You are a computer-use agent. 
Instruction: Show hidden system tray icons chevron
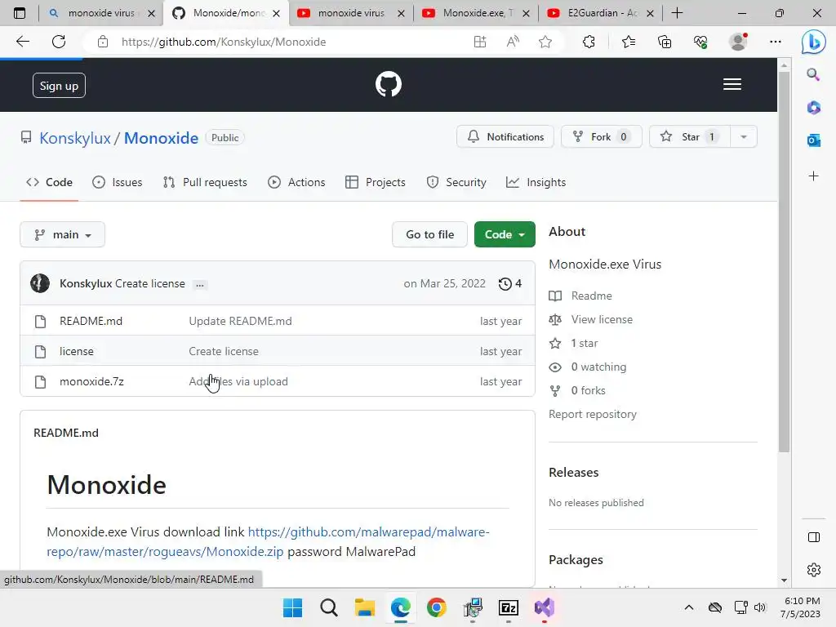(688, 607)
